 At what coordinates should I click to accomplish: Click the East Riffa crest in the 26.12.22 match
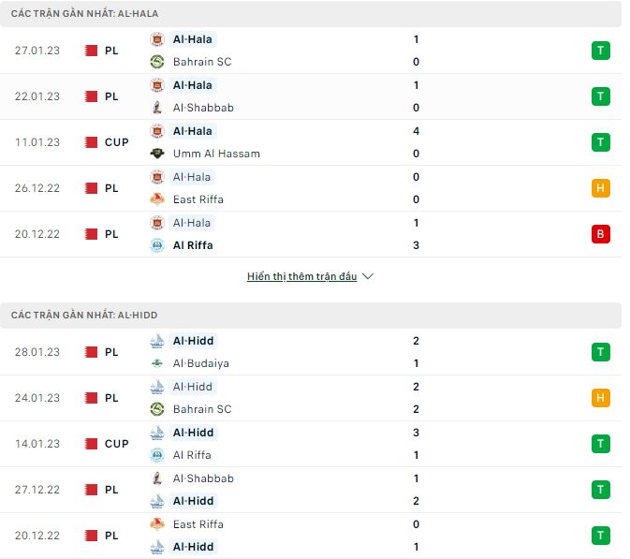tap(157, 199)
